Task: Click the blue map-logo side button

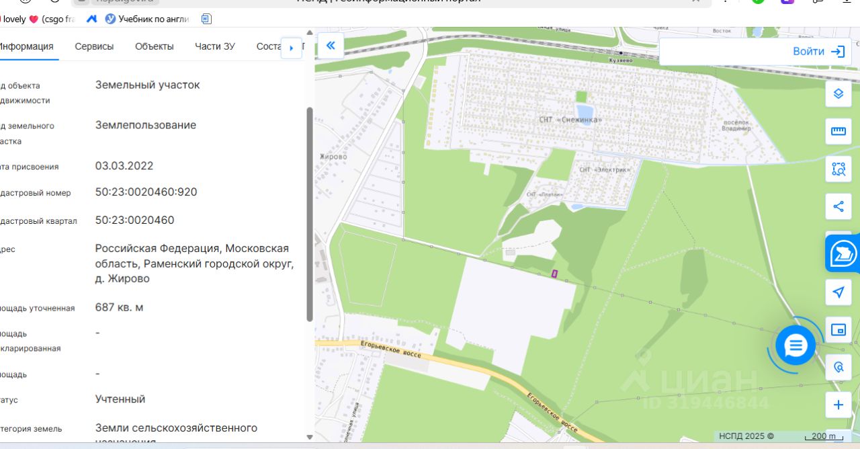Action: tap(843, 254)
